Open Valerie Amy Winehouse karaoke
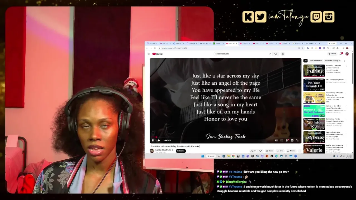Screen dimensions: 356x200 [314, 149]
